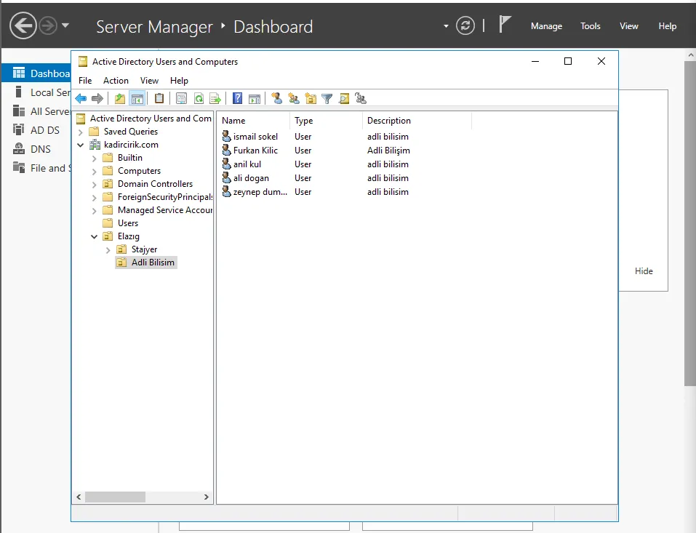Open filter options with the funnel icon

point(327,98)
